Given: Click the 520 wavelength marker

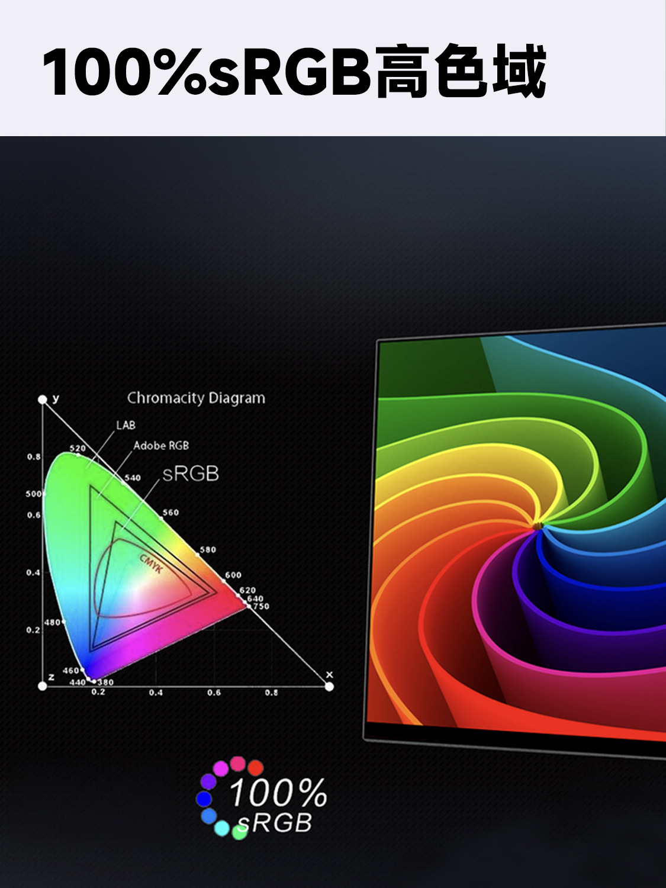Looking at the screenshot, I should 78,448.
